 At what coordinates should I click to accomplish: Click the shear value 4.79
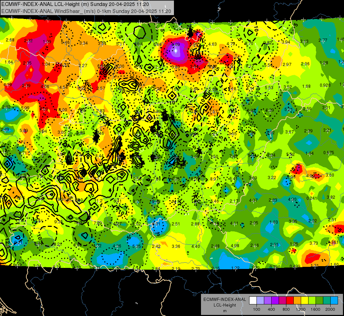click(231, 44)
